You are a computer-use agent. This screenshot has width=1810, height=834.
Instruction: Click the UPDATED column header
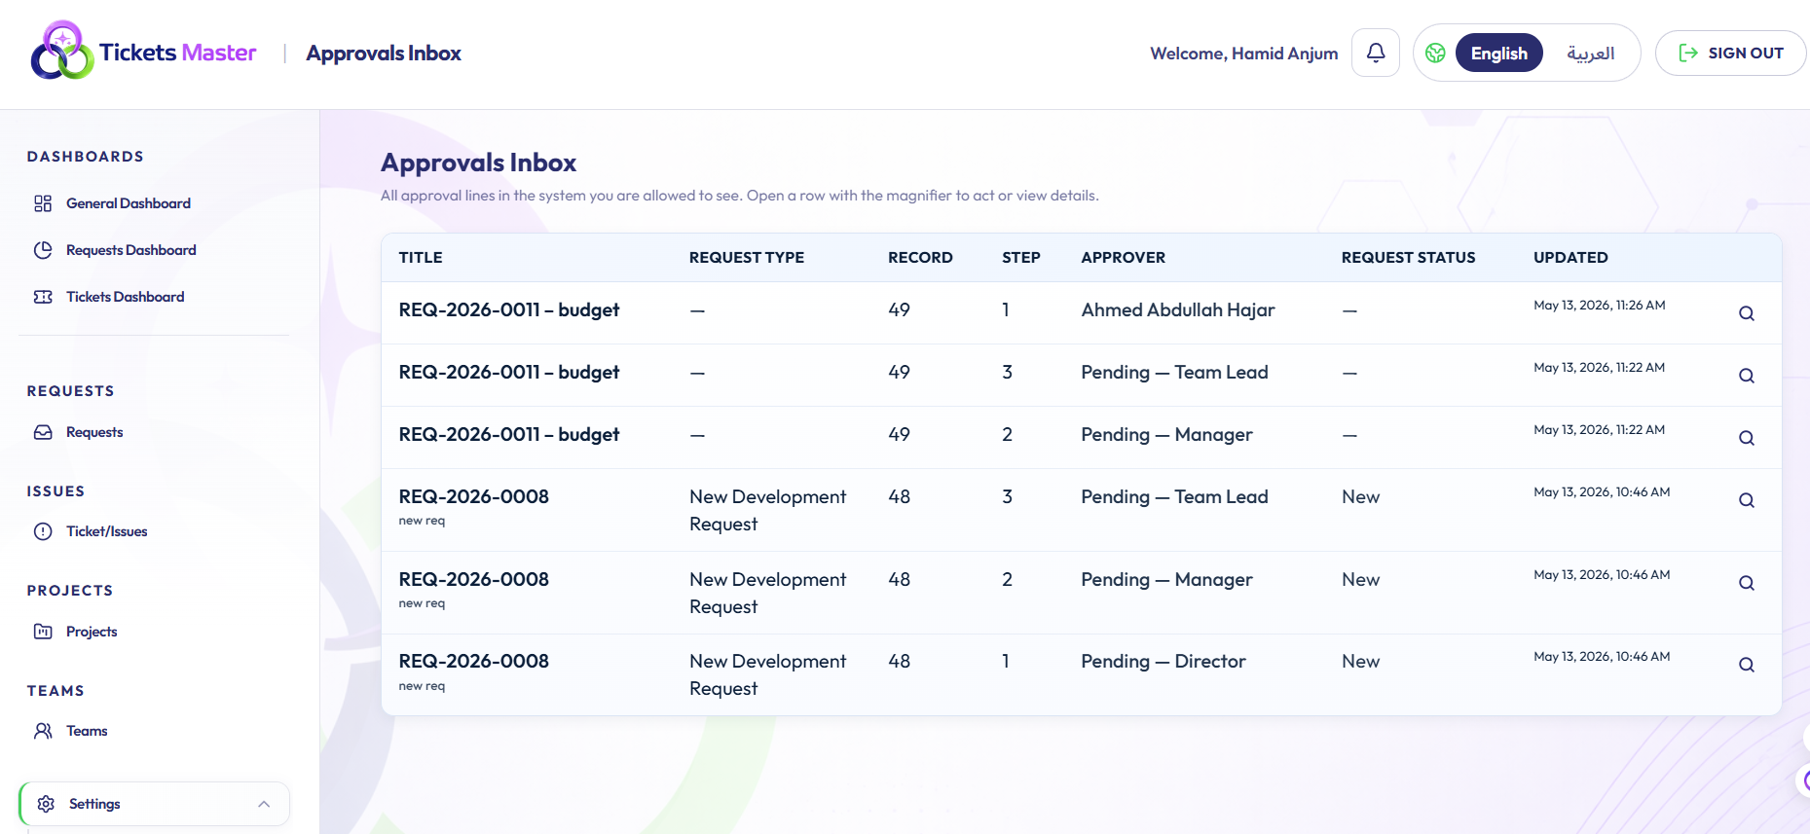tap(1570, 258)
